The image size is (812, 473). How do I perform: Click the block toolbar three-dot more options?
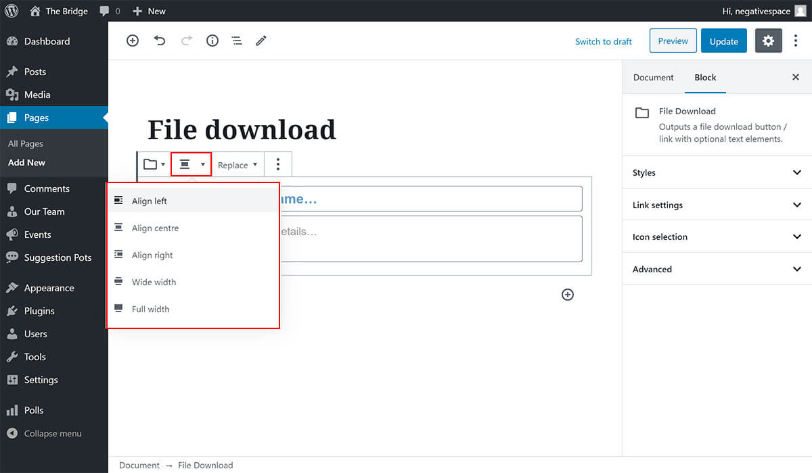277,164
